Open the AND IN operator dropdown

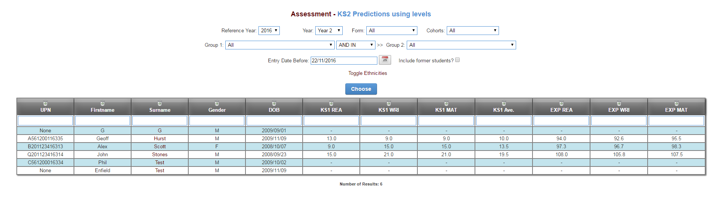pos(355,45)
